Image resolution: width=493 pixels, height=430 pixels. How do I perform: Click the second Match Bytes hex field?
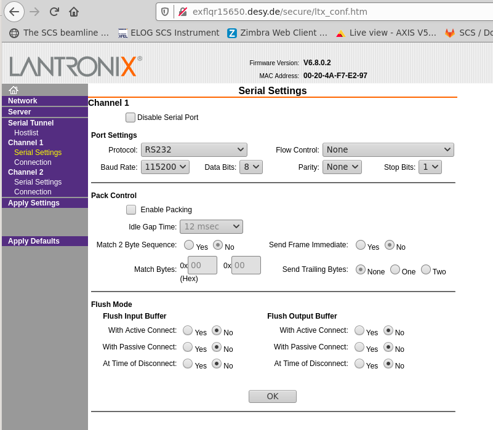[246, 265]
